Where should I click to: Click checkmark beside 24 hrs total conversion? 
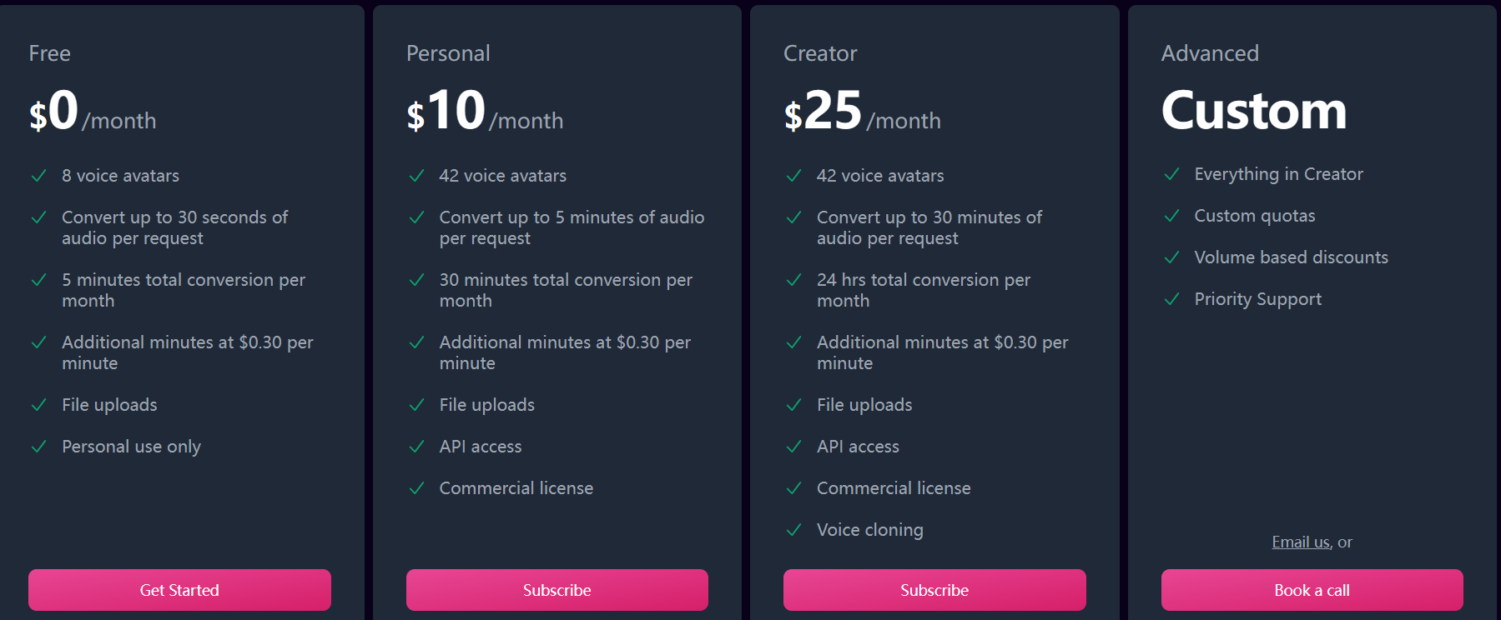coord(793,280)
